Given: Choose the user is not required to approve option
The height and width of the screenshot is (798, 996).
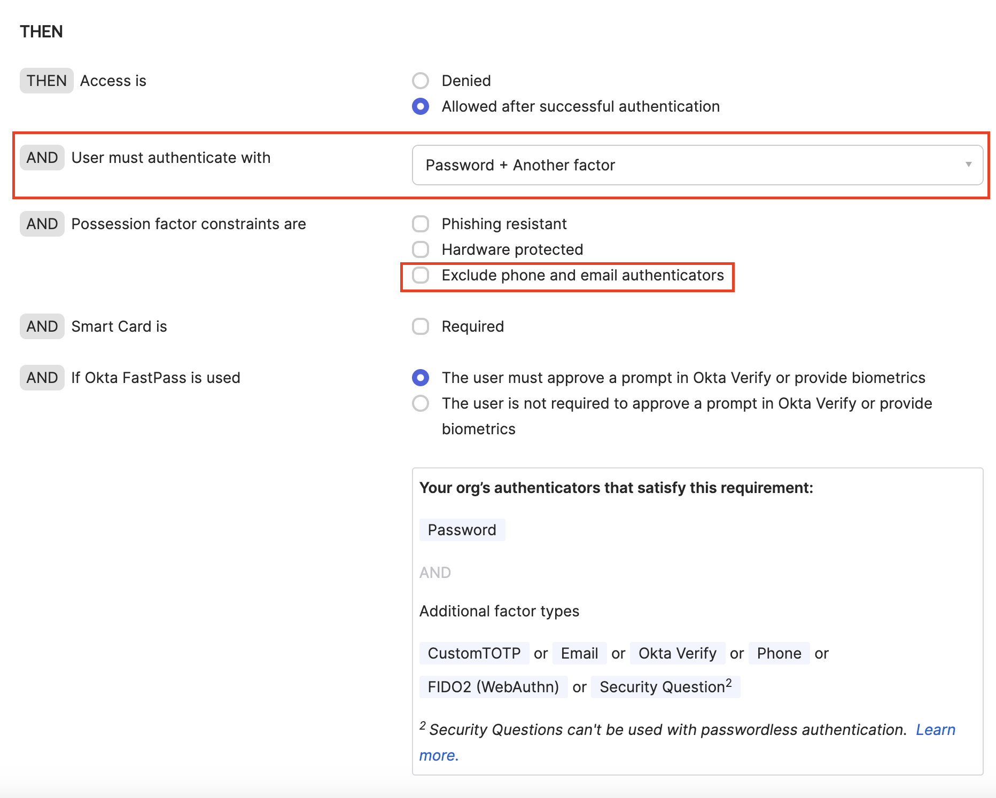Looking at the screenshot, I should coord(421,403).
